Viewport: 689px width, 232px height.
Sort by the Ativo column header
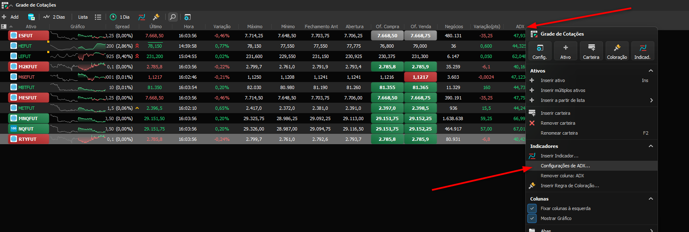[31, 27]
